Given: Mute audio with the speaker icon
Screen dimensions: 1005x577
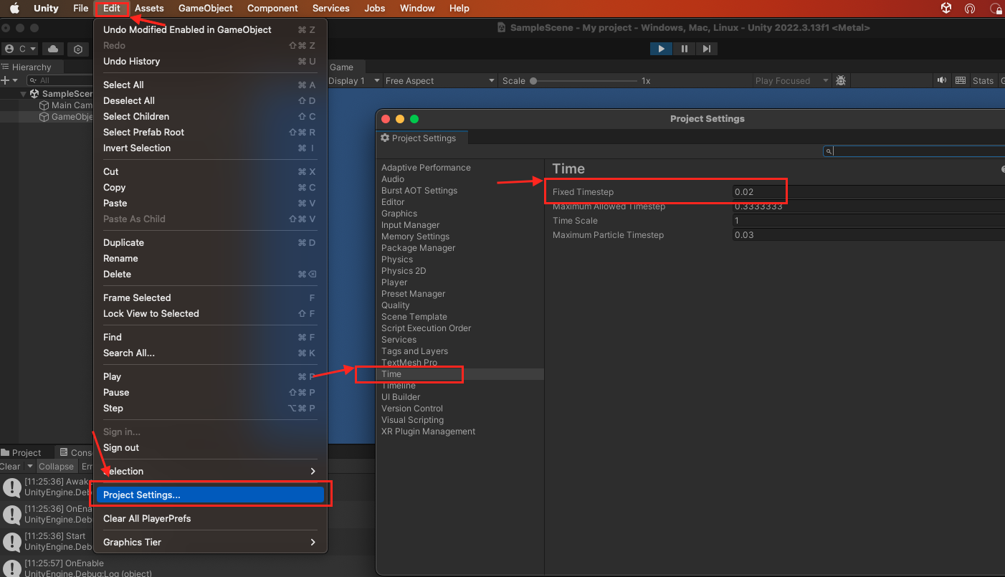Looking at the screenshot, I should point(942,80).
